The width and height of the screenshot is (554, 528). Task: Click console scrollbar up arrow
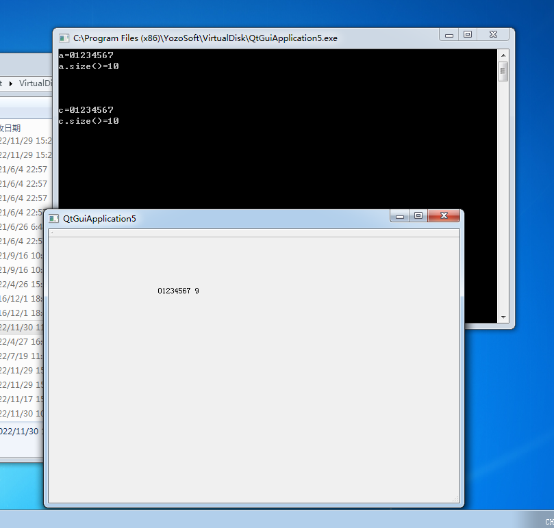pos(503,55)
